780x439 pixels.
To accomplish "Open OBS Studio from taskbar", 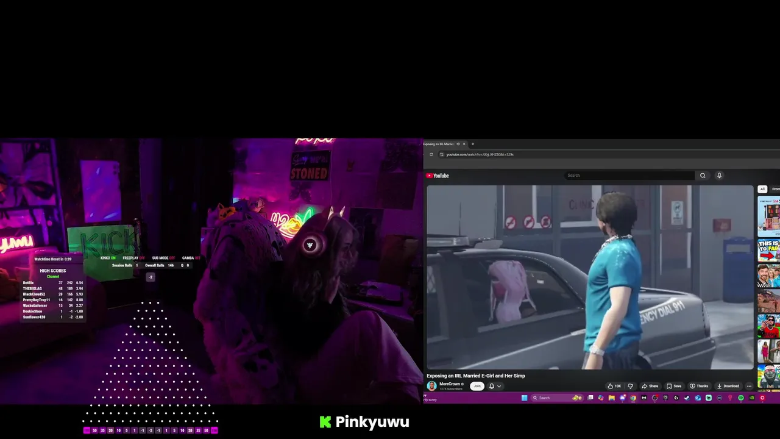I will tap(654, 398).
